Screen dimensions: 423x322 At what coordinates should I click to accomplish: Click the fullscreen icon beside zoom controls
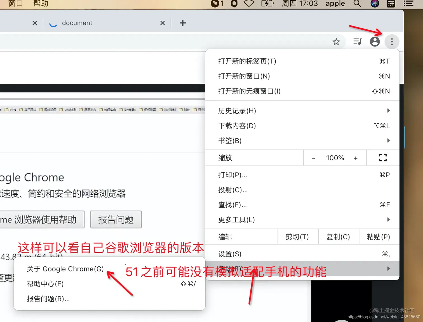tap(382, 158)
